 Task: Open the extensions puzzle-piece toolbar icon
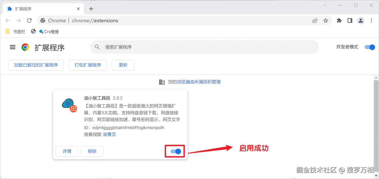339,21
